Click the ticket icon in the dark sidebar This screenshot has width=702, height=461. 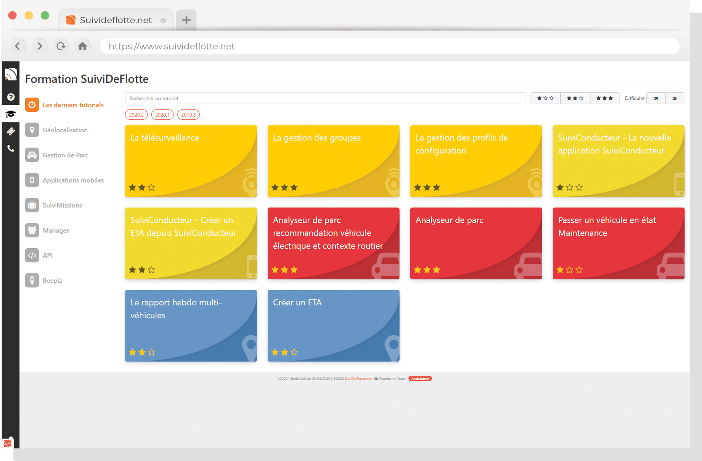[11, 132]
